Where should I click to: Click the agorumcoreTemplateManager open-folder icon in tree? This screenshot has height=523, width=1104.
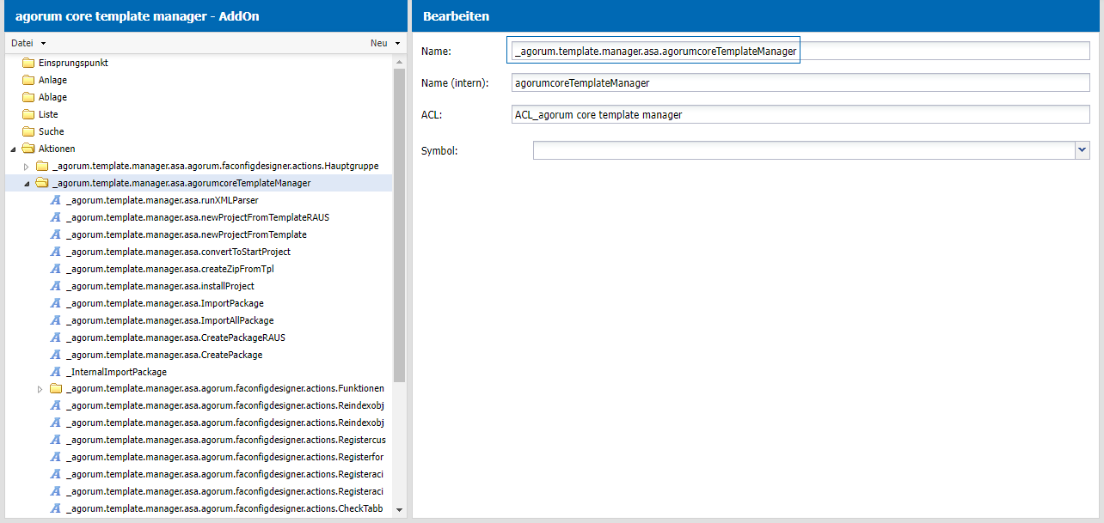click(42, 183)
